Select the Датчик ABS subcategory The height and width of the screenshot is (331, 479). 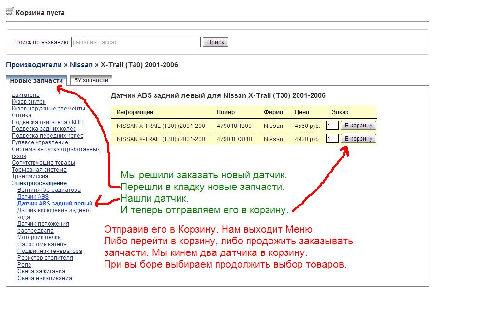coord(33,196)
